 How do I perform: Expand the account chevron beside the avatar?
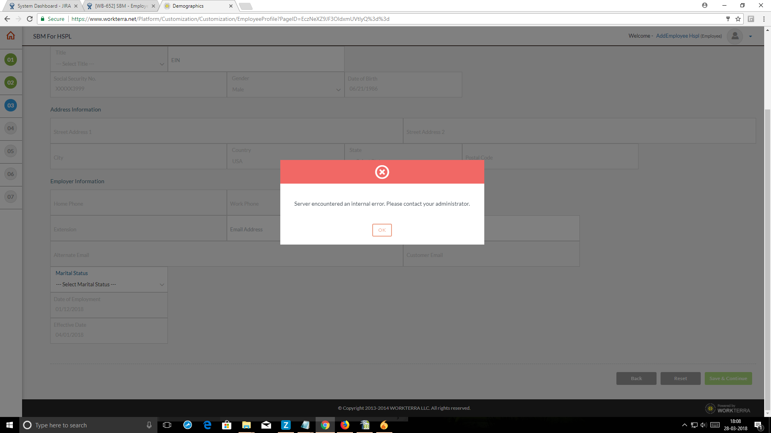point(750,36)
